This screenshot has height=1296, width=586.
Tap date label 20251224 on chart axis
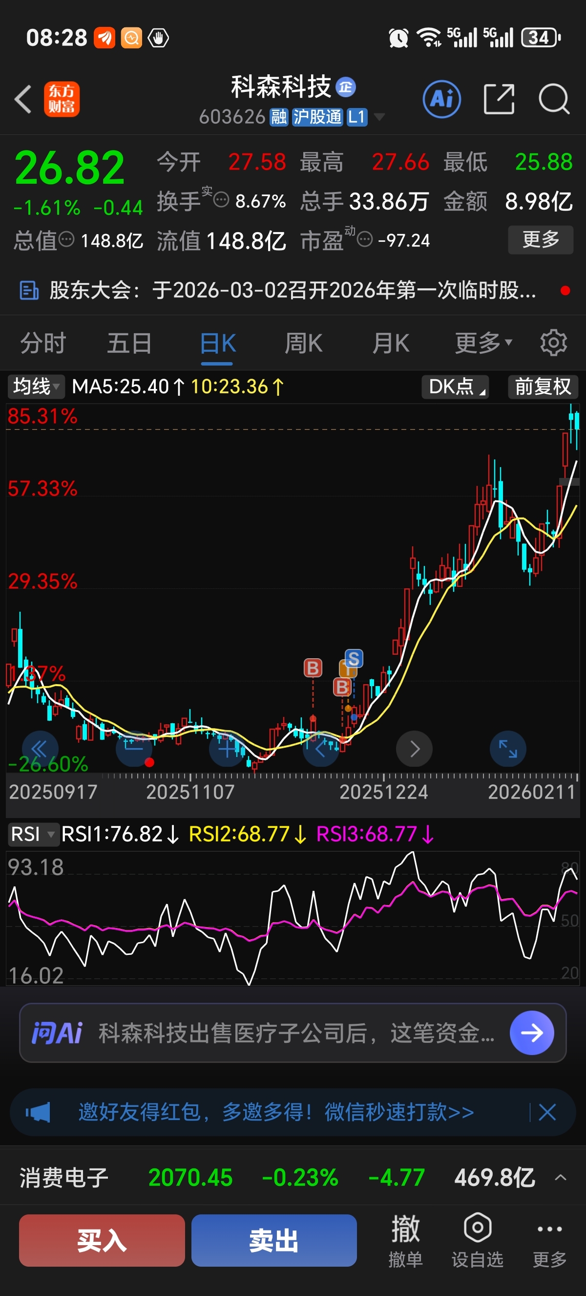[383, 792]
